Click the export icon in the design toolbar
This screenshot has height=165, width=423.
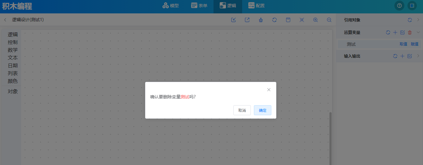click(x=247, y=20)
